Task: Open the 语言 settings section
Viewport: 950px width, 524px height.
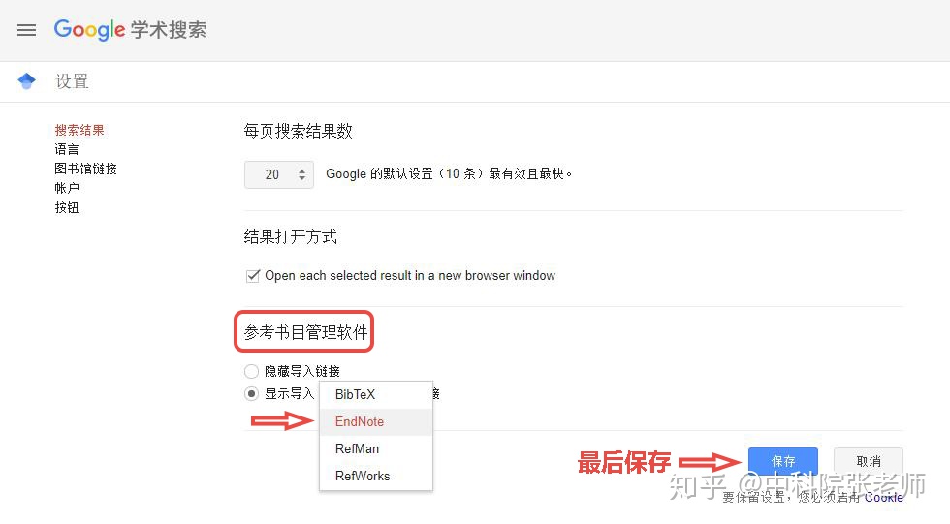Action: point(67,149)
